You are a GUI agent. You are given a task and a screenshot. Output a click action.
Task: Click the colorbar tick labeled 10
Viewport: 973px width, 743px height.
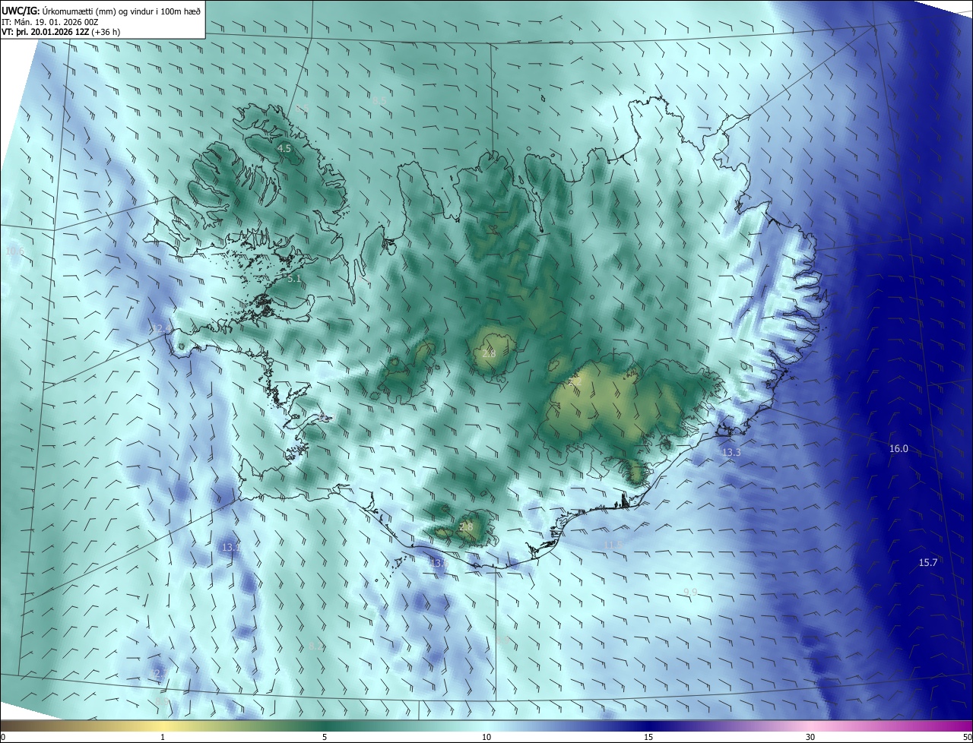click(486, 737)
